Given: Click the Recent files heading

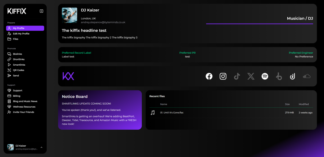Looking at the screenshot, I should (x=157, y=96).
